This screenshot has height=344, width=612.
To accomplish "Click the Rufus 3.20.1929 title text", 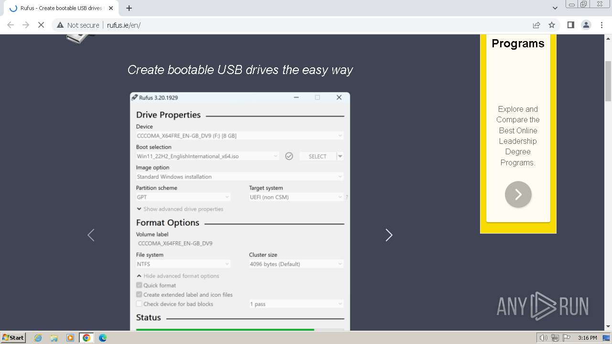I will coord(158,97).
